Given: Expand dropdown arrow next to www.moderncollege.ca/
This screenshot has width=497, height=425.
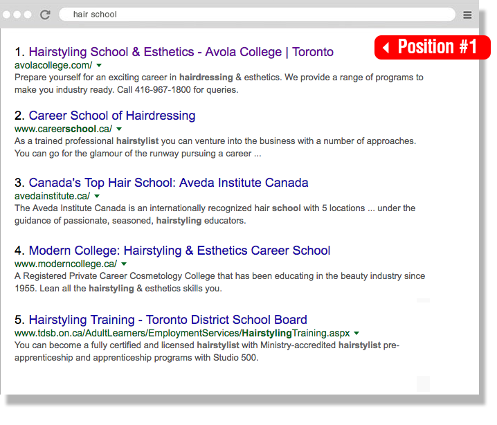Looking at the screenshot, I should pos(124,264).
